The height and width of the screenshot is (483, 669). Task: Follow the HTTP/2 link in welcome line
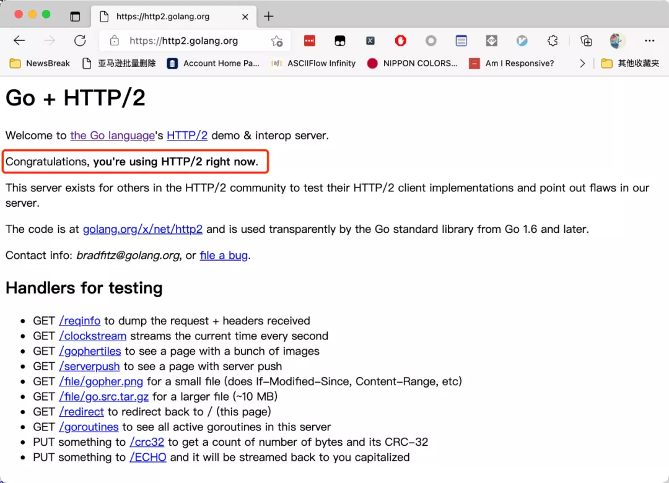187,136
